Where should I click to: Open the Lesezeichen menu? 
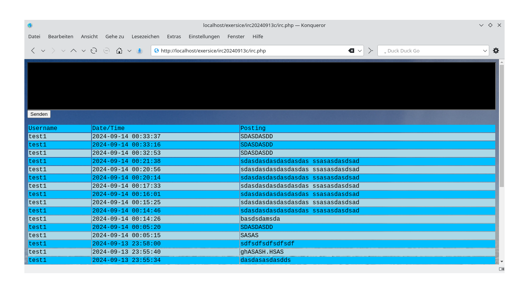146,36
